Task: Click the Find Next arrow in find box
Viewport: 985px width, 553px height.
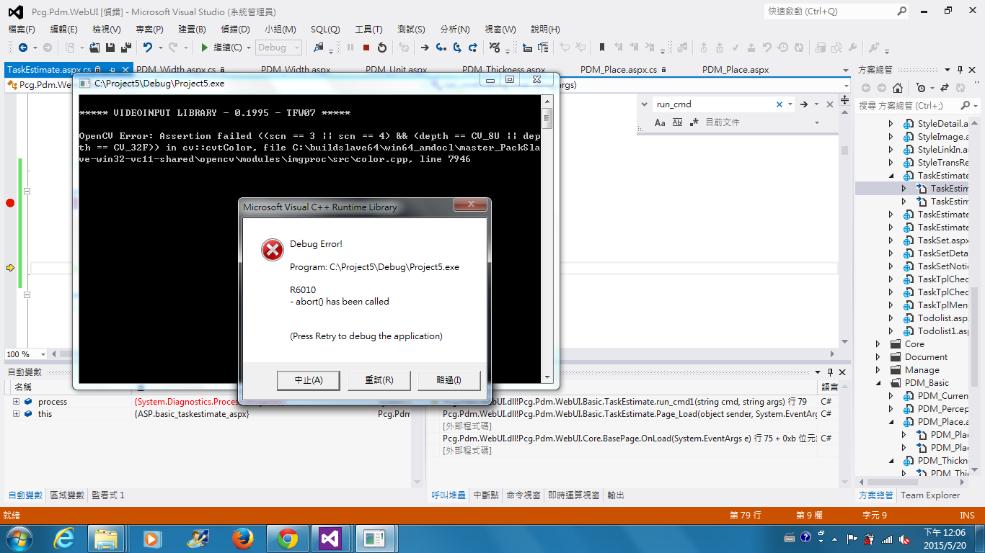Action: coord(804,104)
